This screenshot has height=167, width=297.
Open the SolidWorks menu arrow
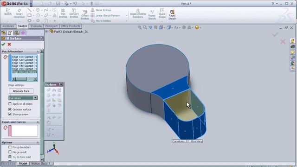click(31, 3)
